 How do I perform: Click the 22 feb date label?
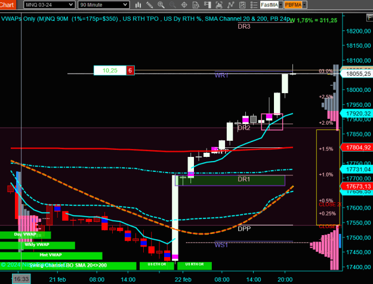tap(183, 279)
